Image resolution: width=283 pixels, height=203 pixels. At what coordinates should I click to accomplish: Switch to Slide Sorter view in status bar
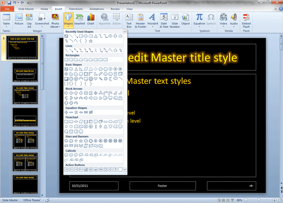point(223,200)
